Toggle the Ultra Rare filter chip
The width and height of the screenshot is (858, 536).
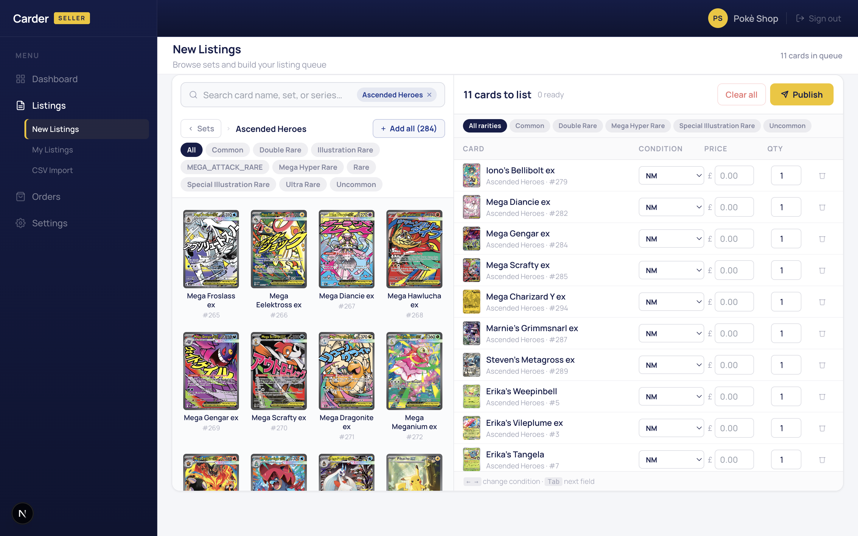303,184
